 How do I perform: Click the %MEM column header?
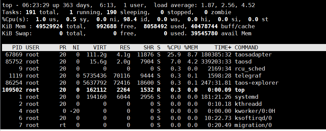[x=191, y=48]
